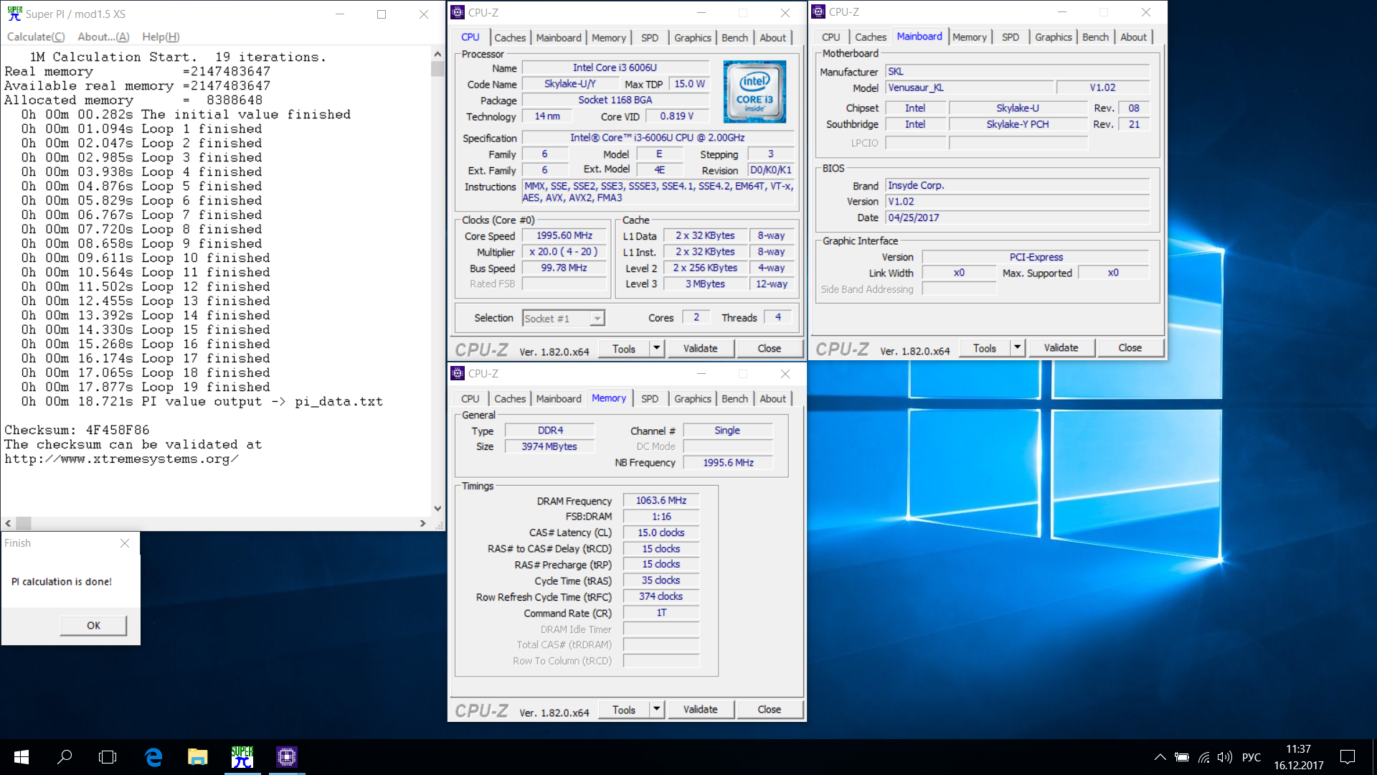Switch to CPU-Z taskbar icon

pos(287,756)
